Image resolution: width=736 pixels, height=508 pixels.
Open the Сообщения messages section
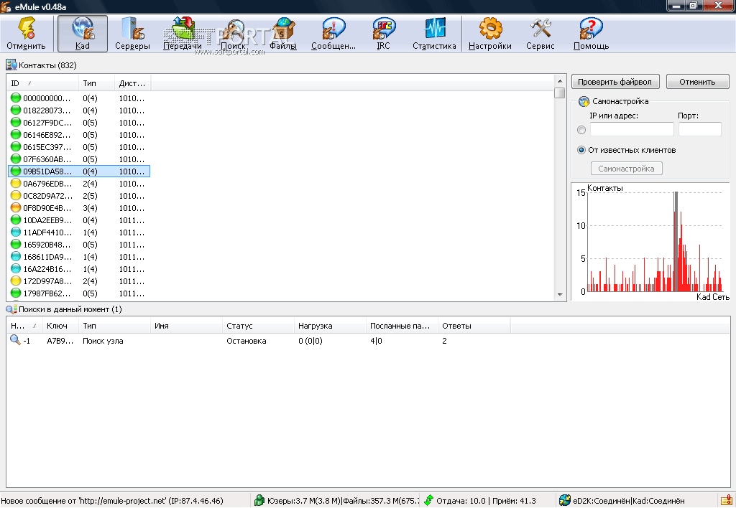click(x=333, y=33)
